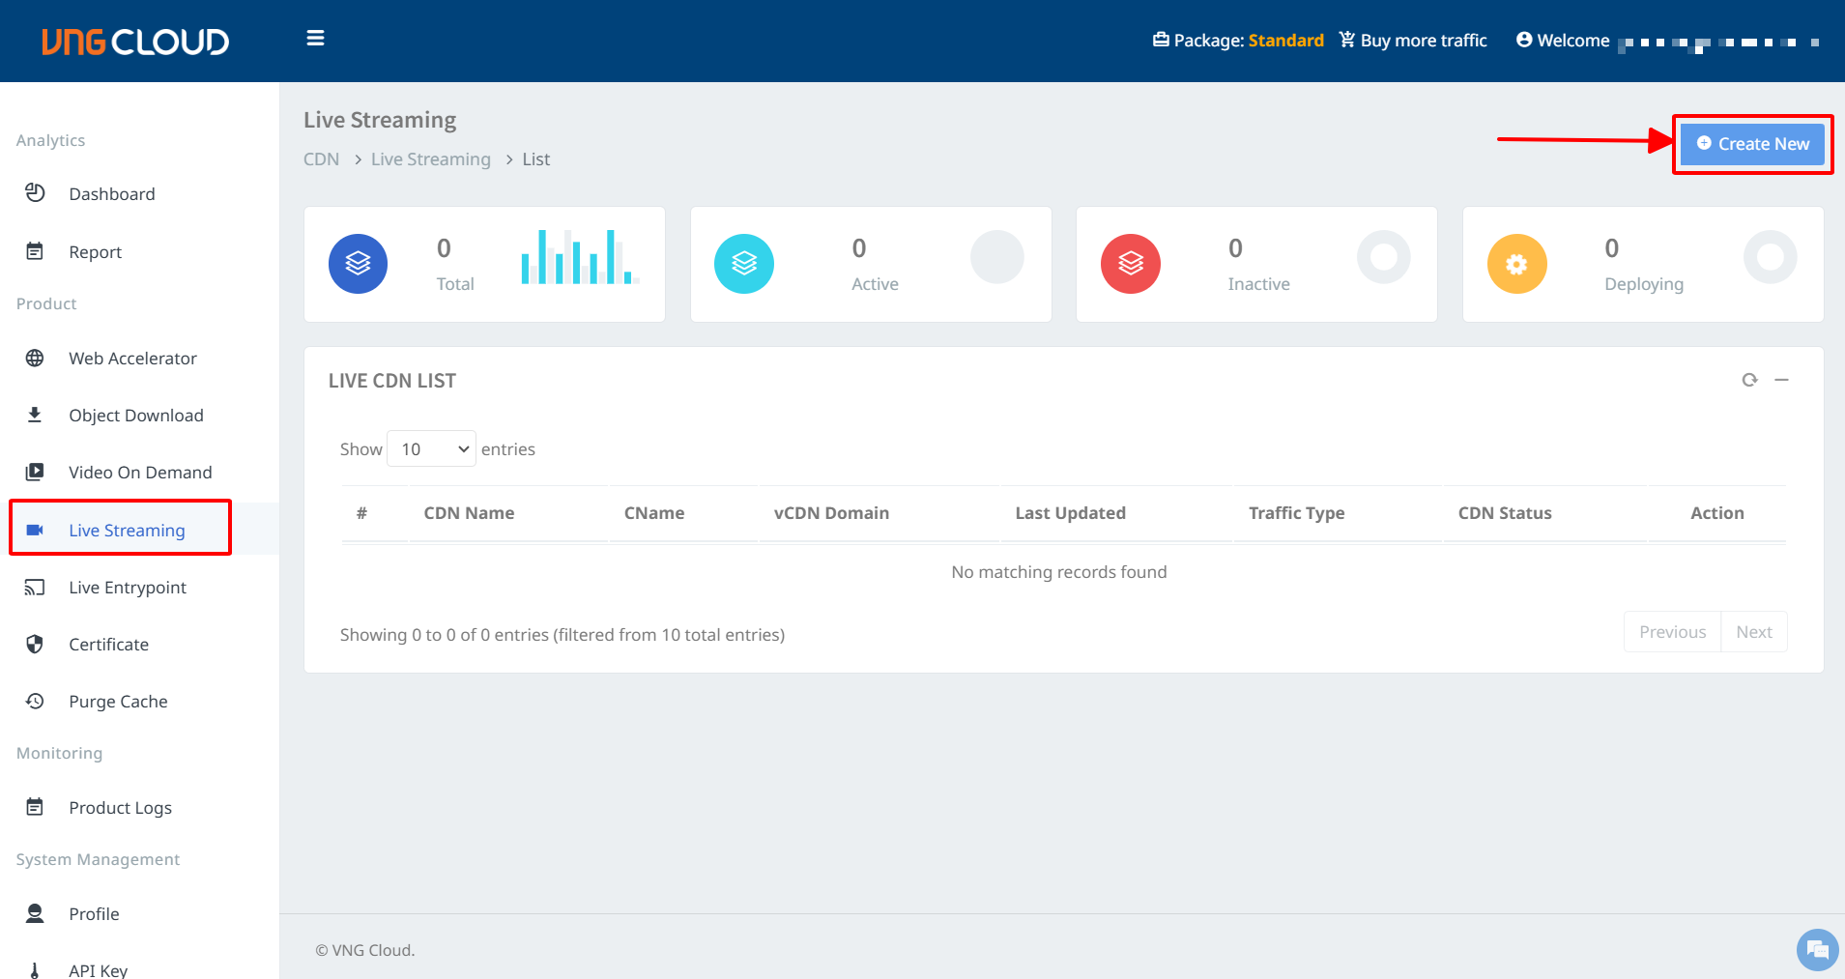Click the CDN breadcrumb link
The width and height of the screenshot is (1845, 979).
click(x=321, y=159)
